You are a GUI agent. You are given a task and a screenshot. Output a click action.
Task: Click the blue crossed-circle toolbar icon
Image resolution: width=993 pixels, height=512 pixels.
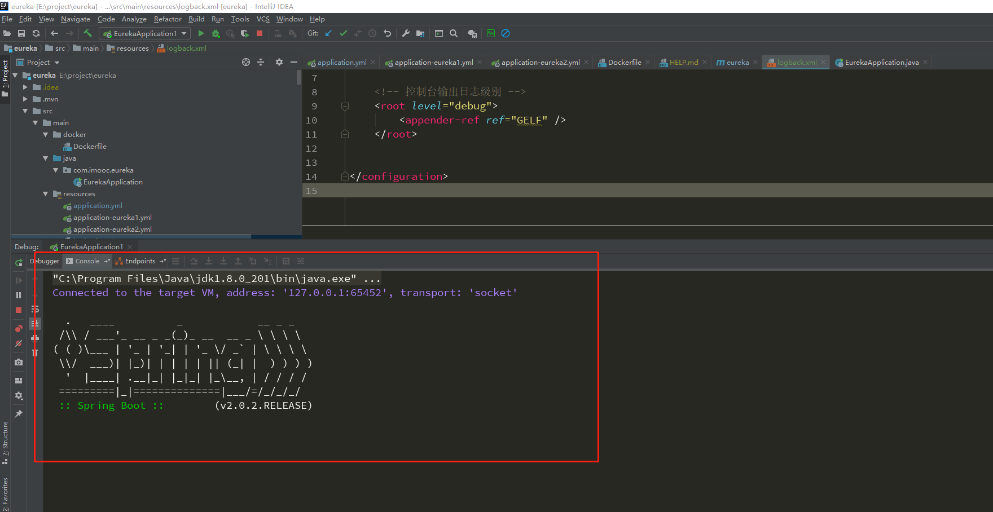(x=506, y=33)
